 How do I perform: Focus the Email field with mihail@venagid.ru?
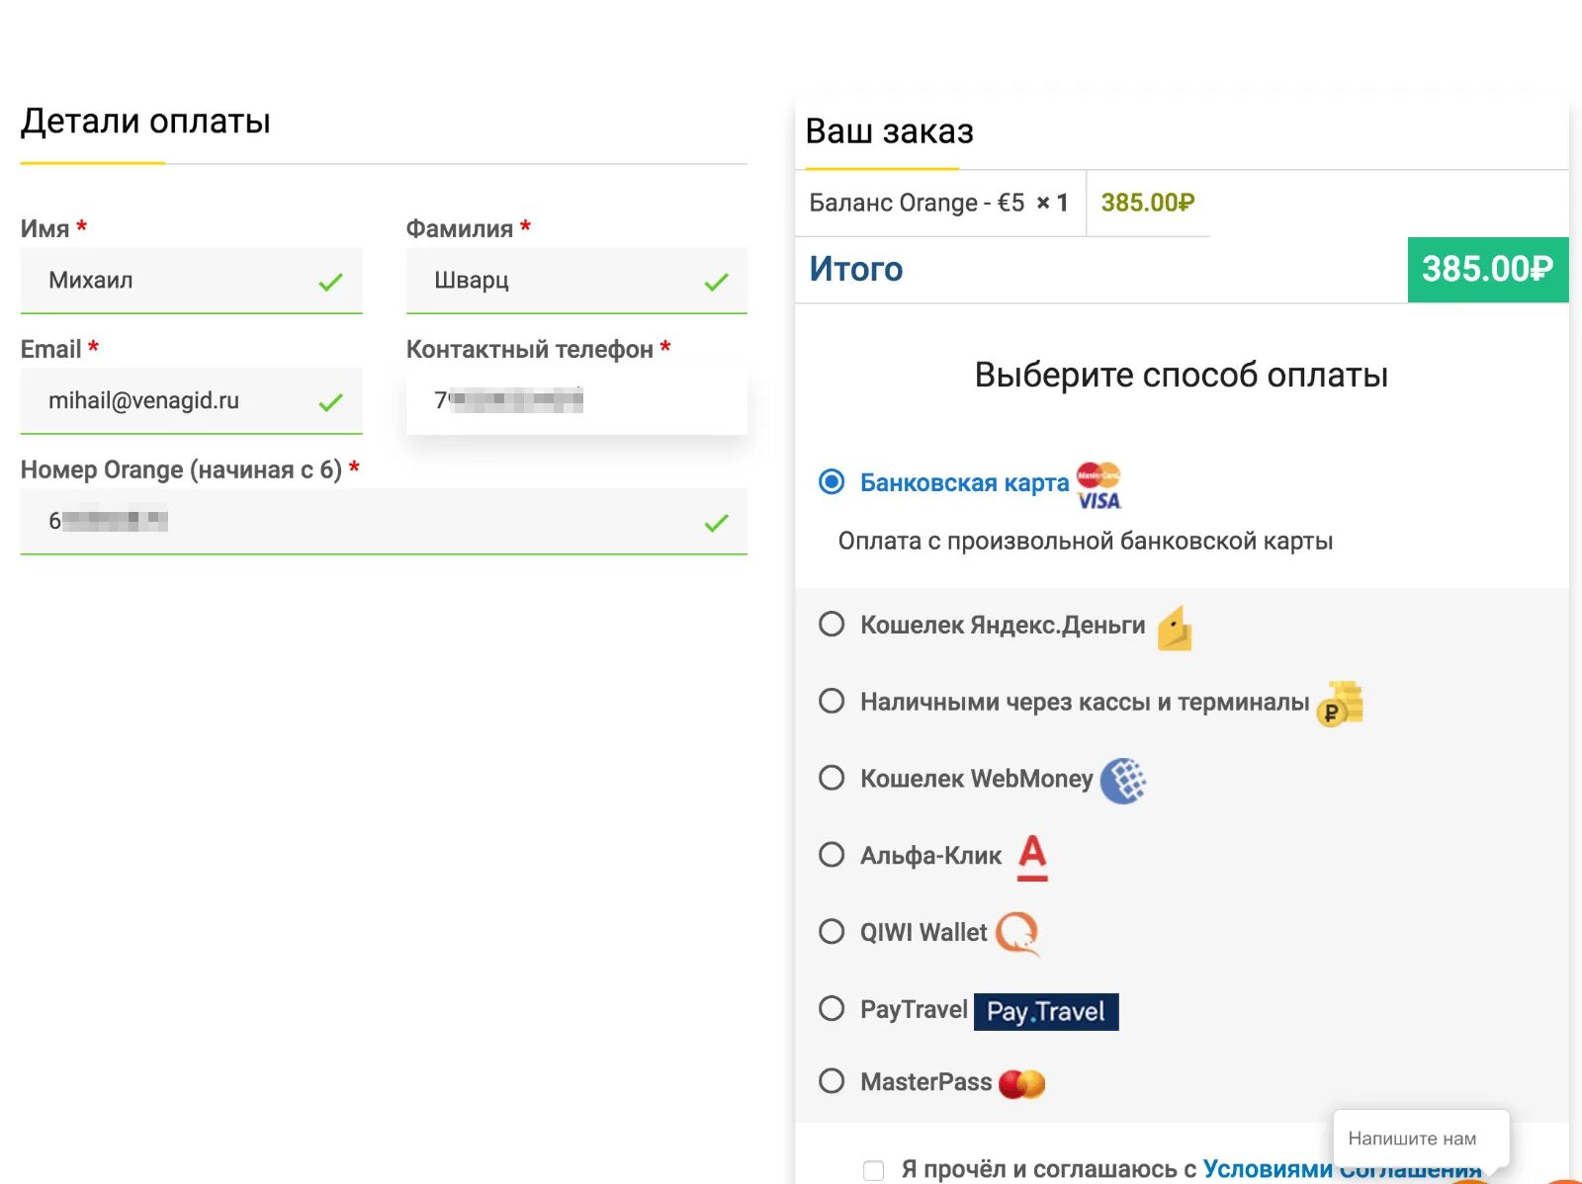(192, 401)
